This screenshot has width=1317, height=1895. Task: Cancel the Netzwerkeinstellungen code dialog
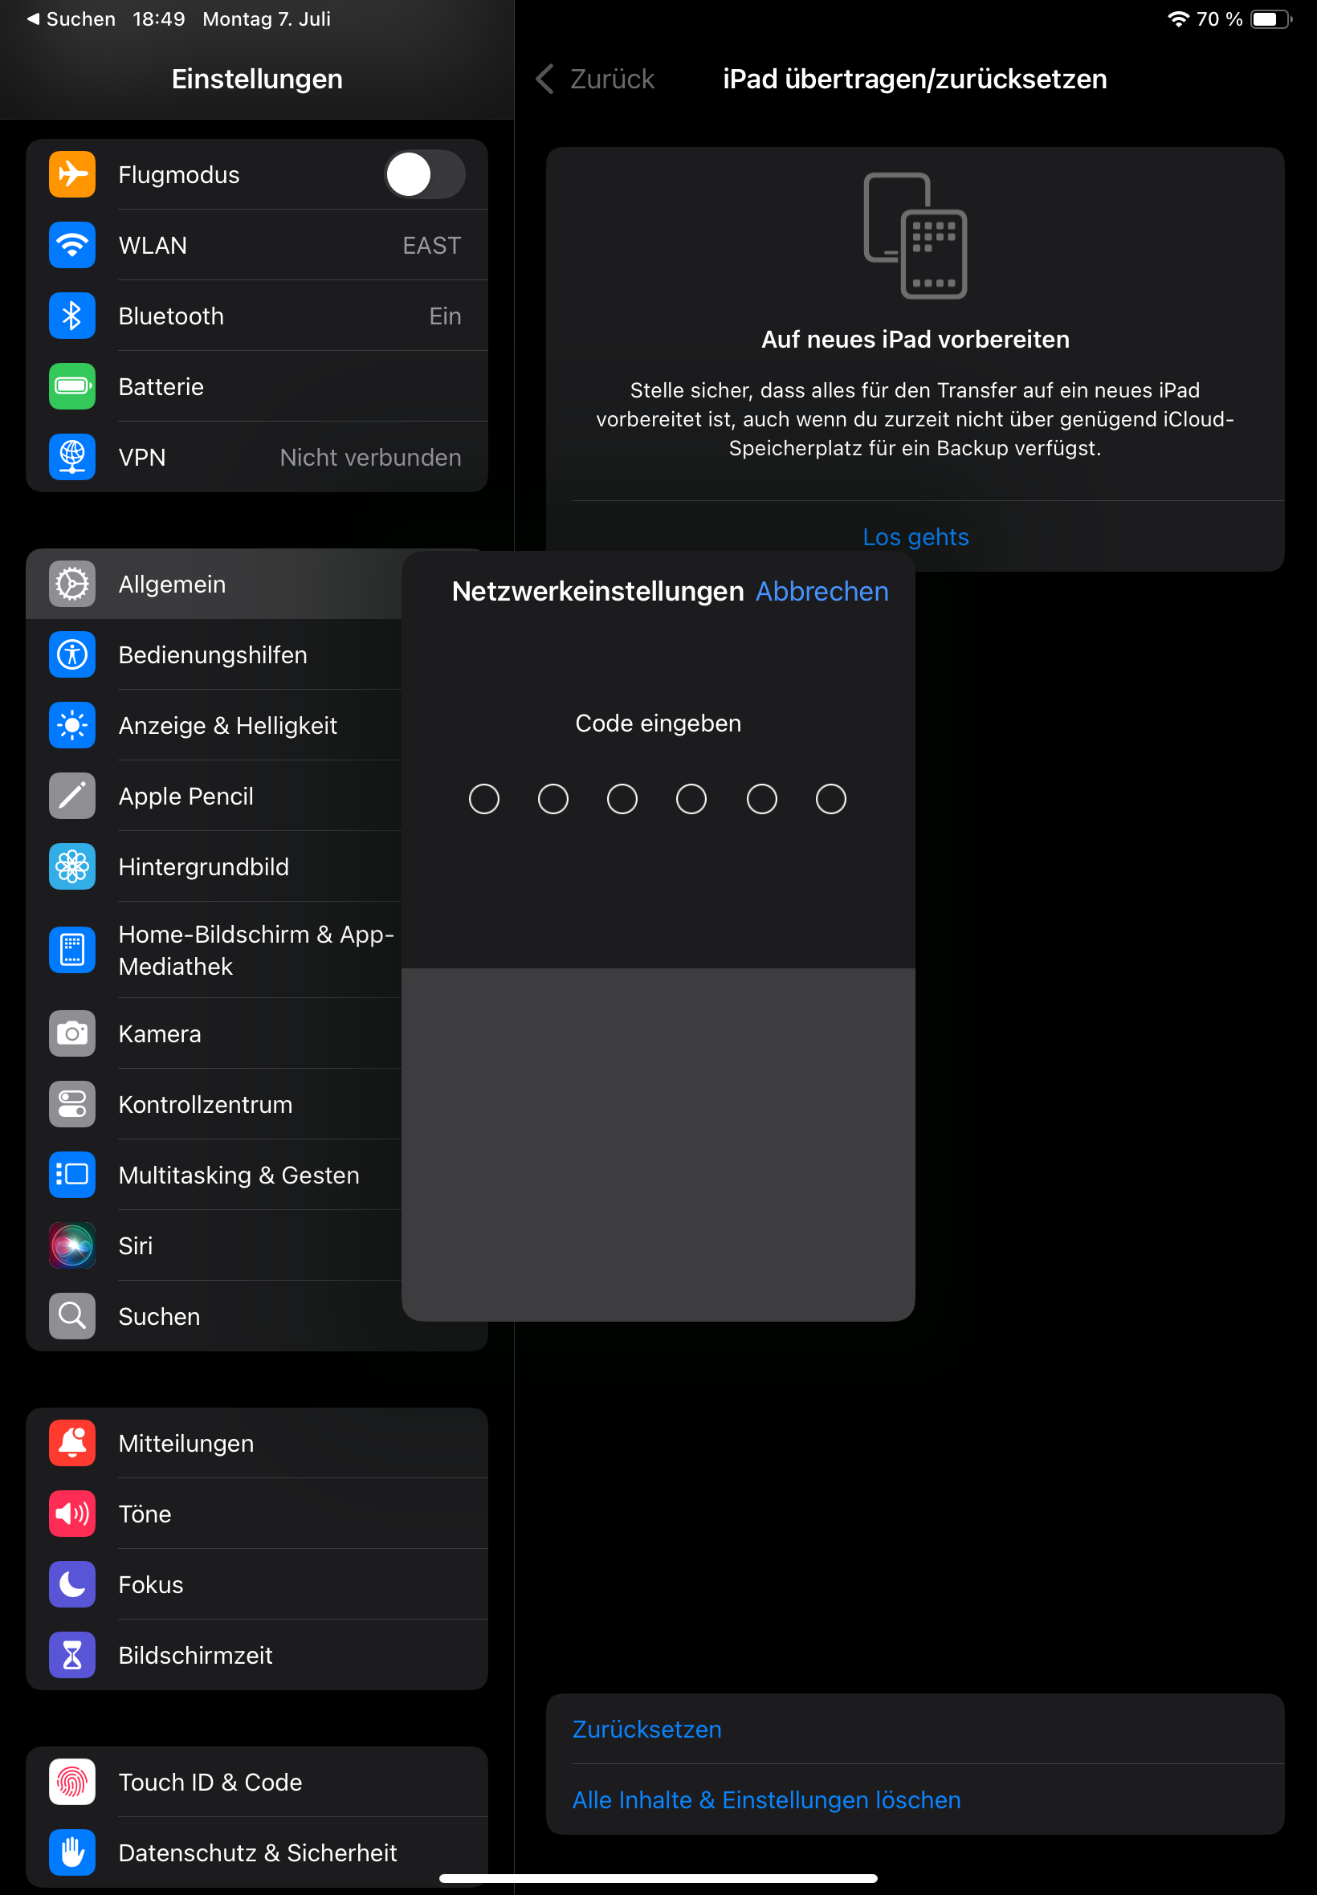[822, 592]
